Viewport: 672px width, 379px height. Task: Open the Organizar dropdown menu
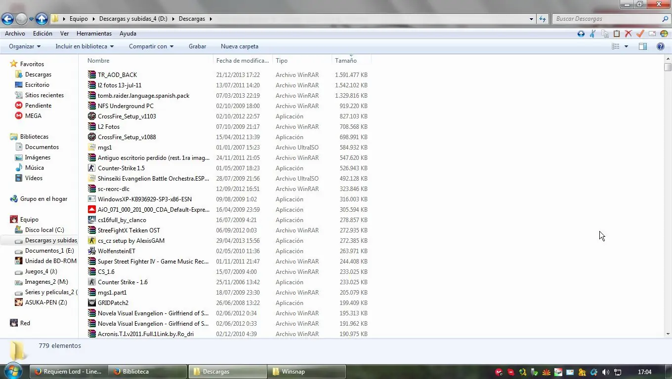coord(25,46)
